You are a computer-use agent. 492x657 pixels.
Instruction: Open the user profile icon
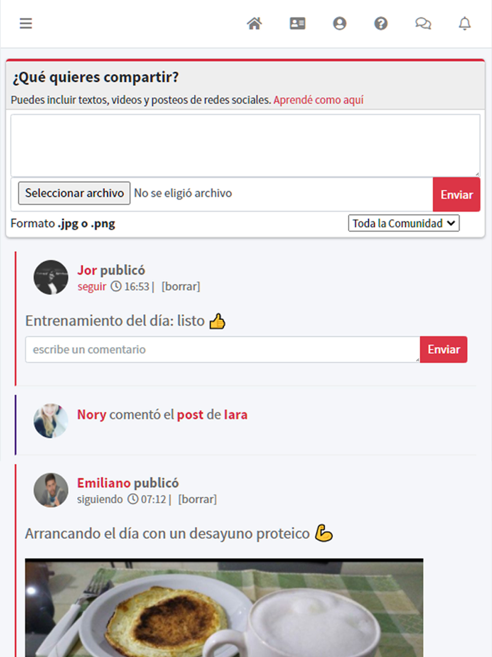click(x=339, y=23)
